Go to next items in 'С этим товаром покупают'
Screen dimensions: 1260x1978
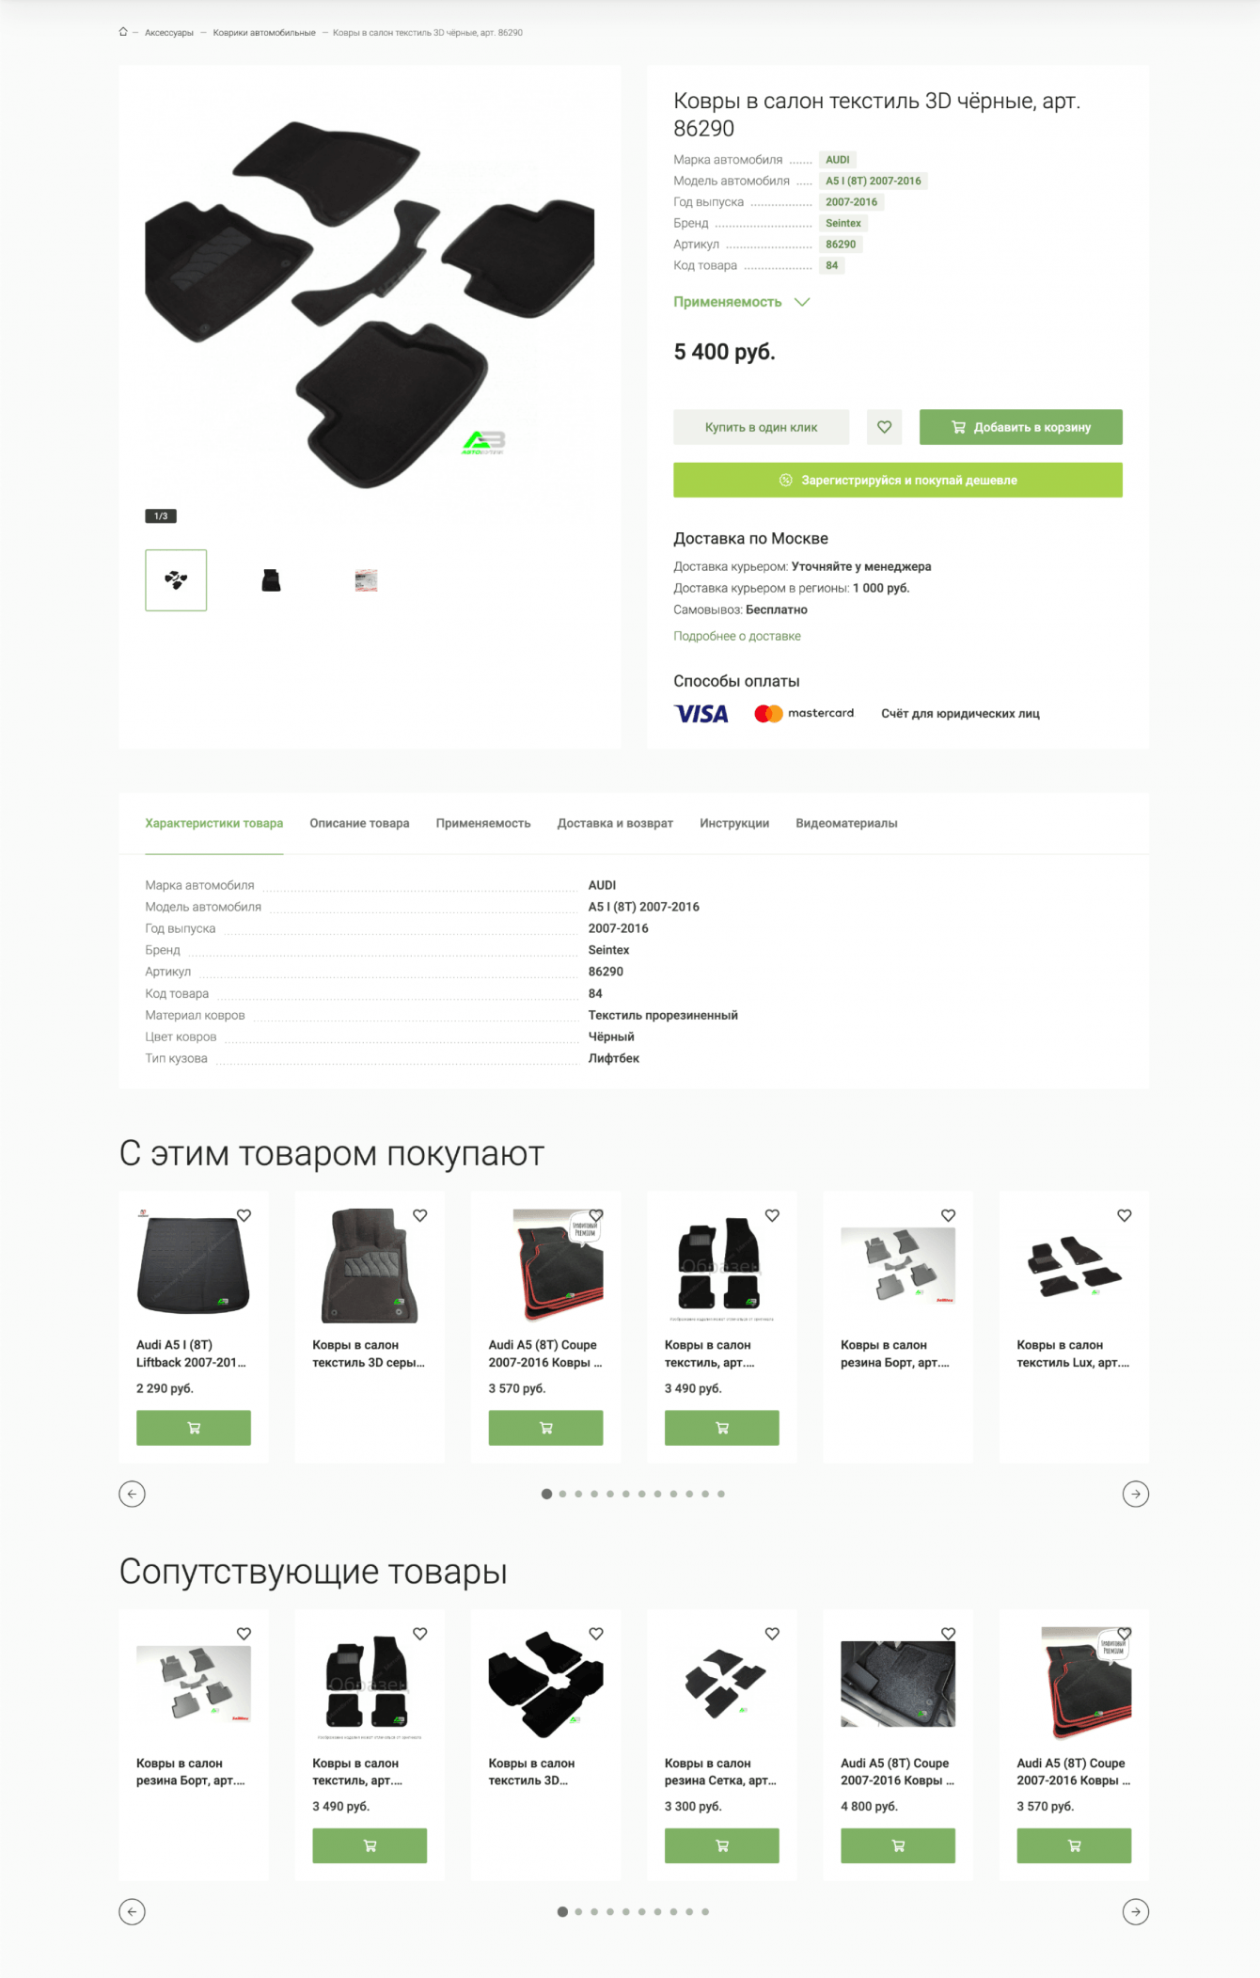1136,1494
